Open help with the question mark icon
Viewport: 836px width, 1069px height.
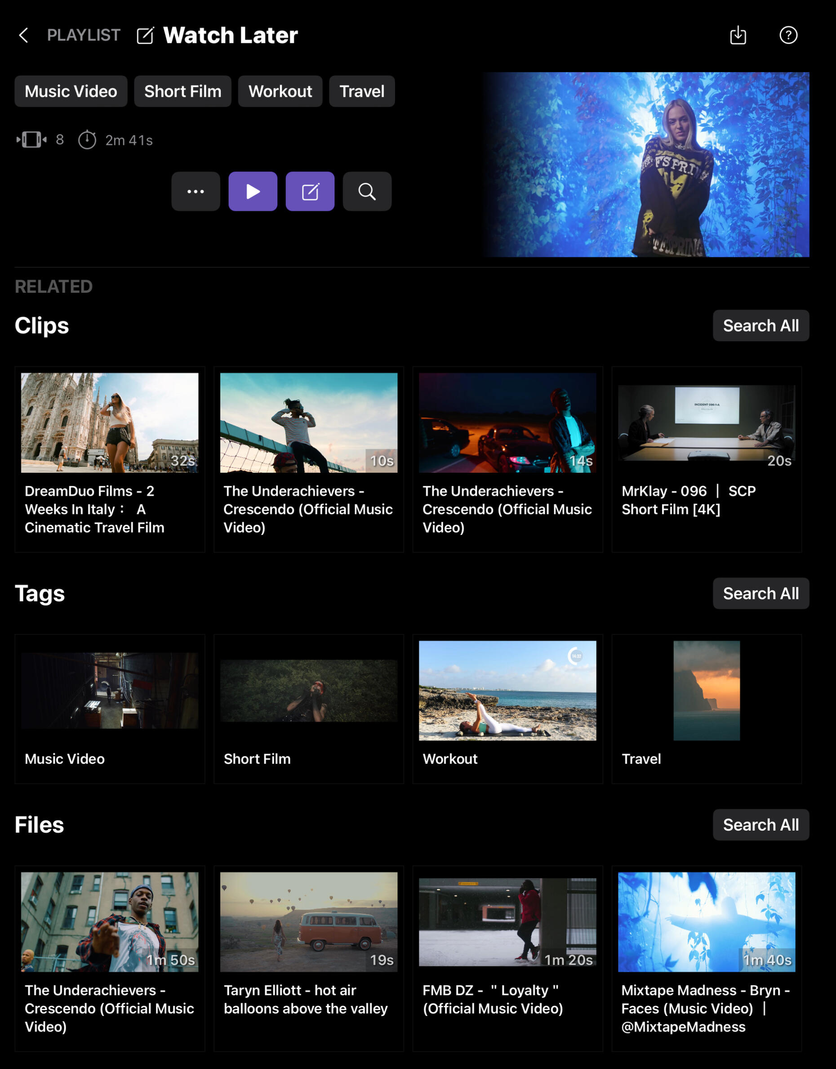coord(788,35)
